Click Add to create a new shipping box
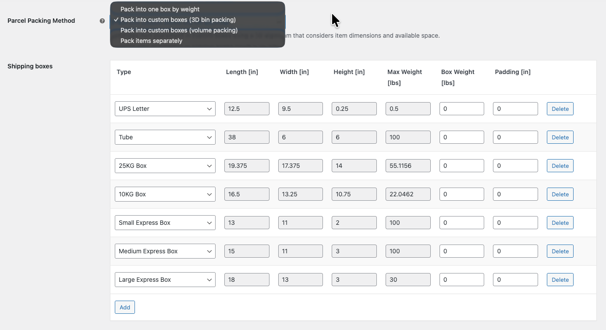 click(124, 307)
